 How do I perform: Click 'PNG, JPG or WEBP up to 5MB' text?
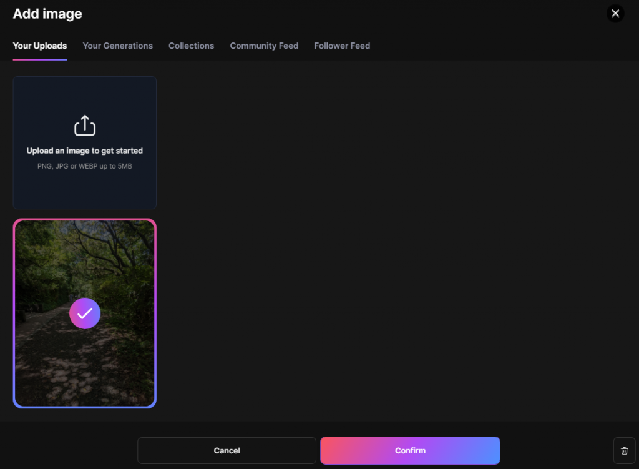click(x=85, y=166)
